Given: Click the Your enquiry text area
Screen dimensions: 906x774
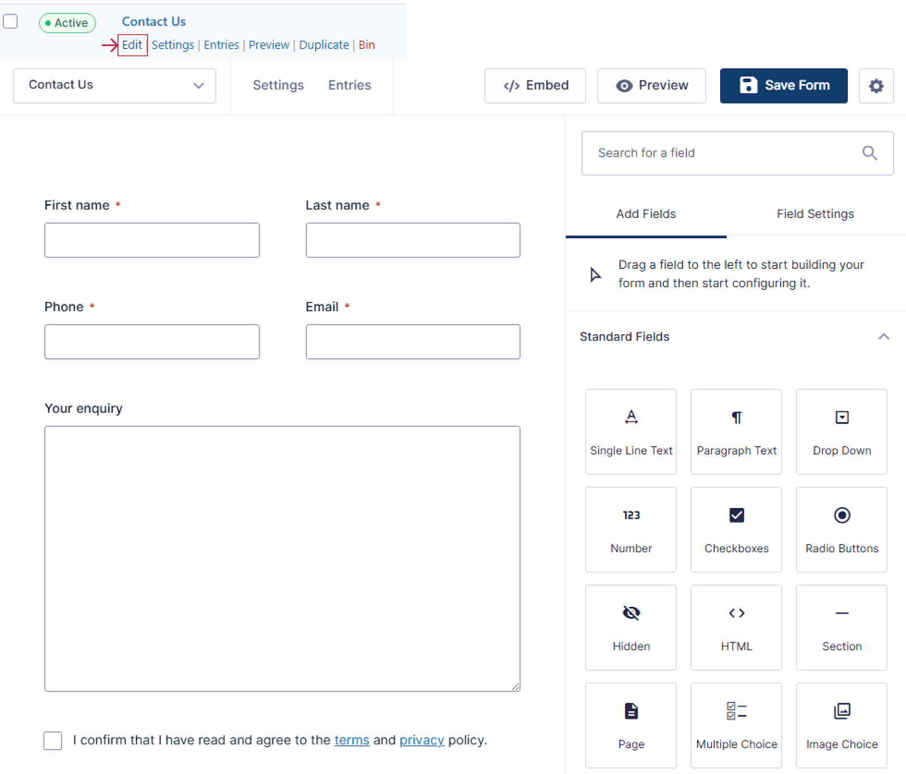Looking at the screenshot, I should (282, 559).
